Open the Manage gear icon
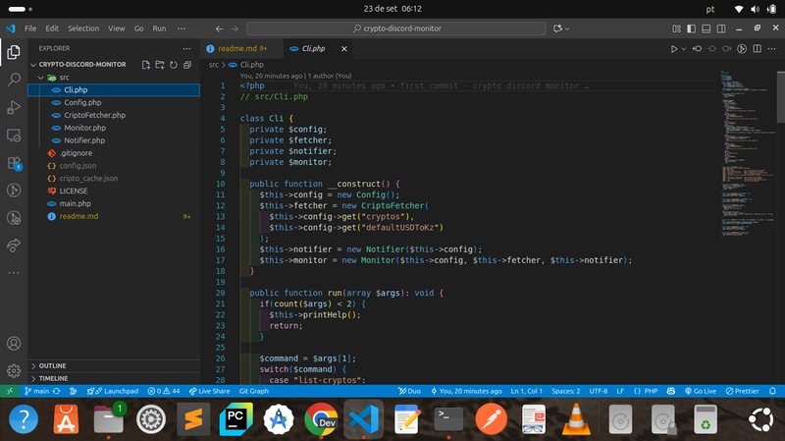This screenshot has width=785, height=441. tap(14, 371)
